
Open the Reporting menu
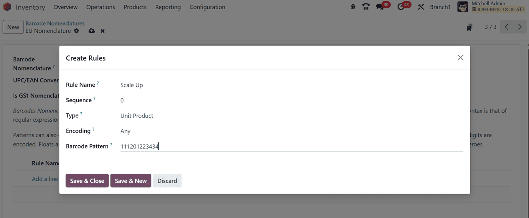(168, 7)
